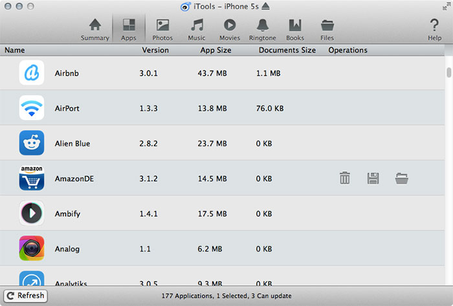Click Ambify version 1.4.1

click(148, 214)
